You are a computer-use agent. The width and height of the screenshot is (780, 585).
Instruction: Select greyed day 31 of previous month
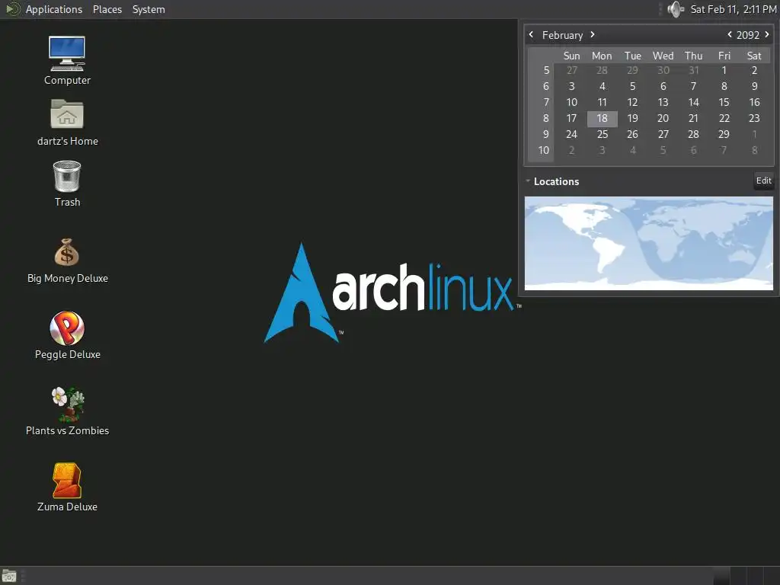click(x=693, y=71)
